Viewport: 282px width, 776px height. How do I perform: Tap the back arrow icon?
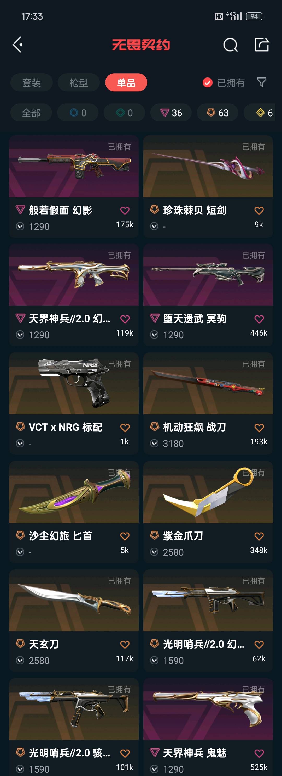[17, 45]
